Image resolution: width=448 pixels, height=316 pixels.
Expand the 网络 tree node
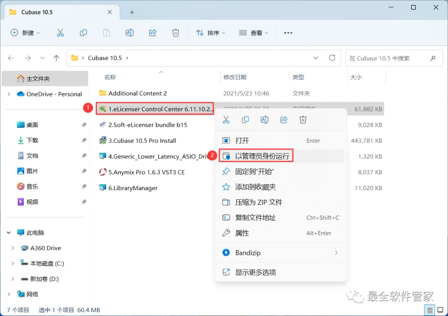coord(9,294)
